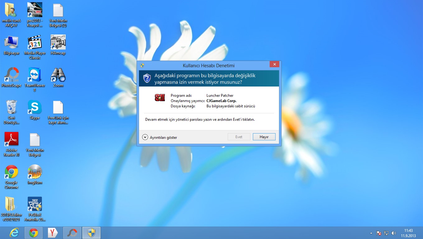The height and width of the screenshot is (239, 423).
Task: Open the Geri Dönüşüm recycle bin
Action: pyautogui.click(x=12, y=108)
